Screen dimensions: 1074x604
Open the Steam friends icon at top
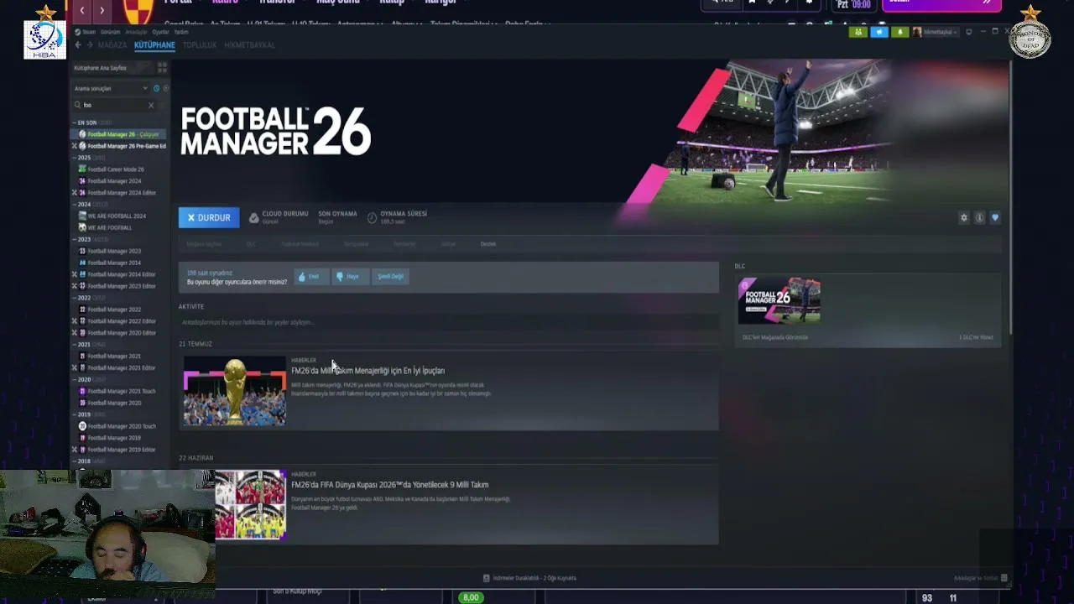click(x=858, y=33)
